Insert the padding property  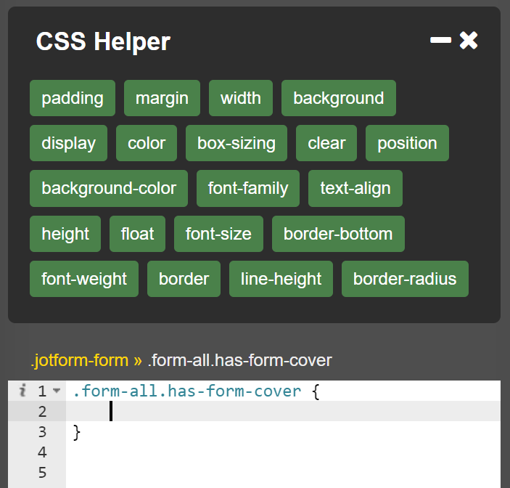(73, 98)
